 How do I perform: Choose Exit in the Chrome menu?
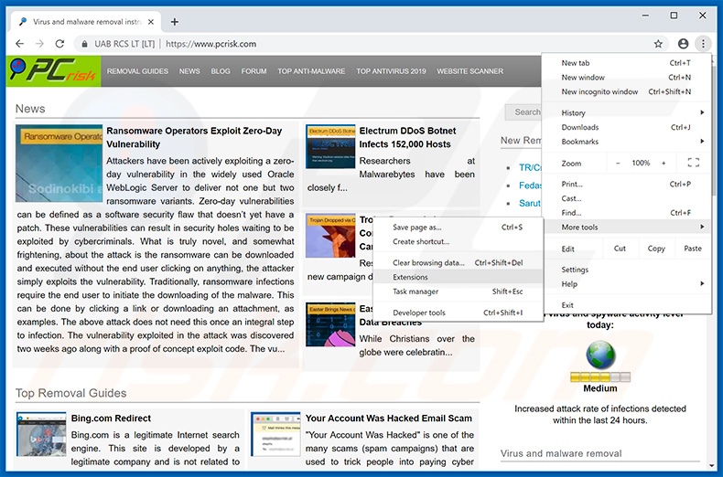[626, 305]
